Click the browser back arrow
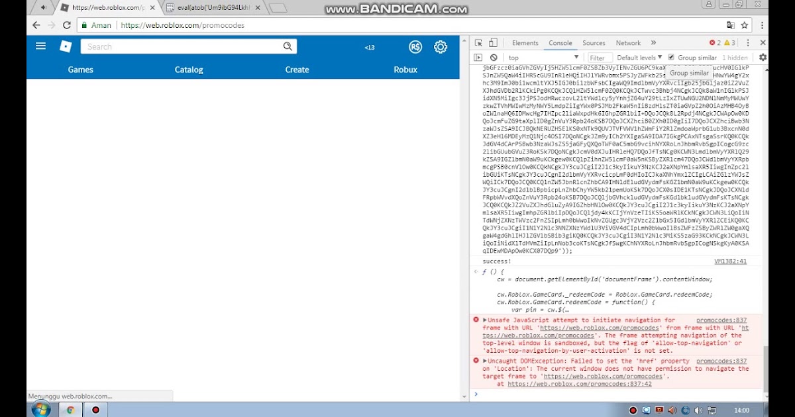The width and height of the screenshot is (795, 417). (x=36, y=25)
